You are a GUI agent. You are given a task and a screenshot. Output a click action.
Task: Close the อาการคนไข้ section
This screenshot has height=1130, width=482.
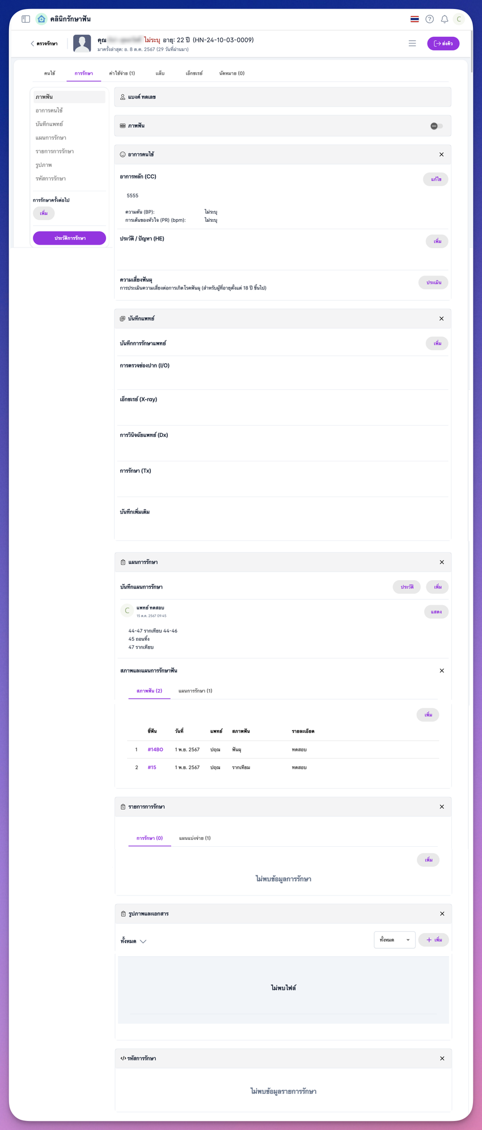441,154
